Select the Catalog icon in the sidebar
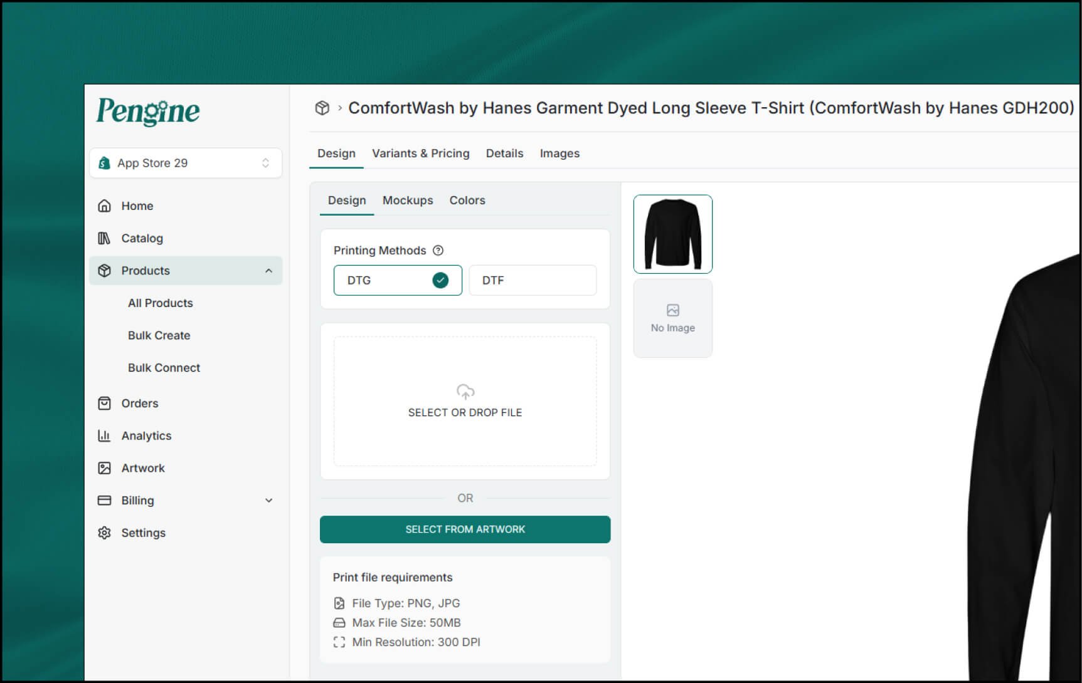The height and width of the screenshot is (683, 1082). point(105,238)
